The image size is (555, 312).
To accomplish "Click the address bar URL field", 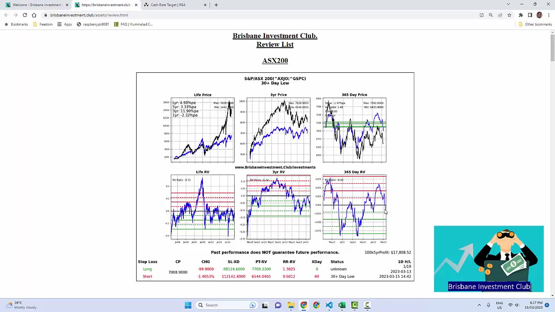I will click(x=260, y=15).
